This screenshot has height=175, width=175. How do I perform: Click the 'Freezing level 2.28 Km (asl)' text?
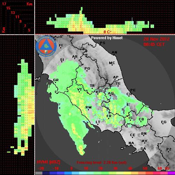tap(101, 162)
